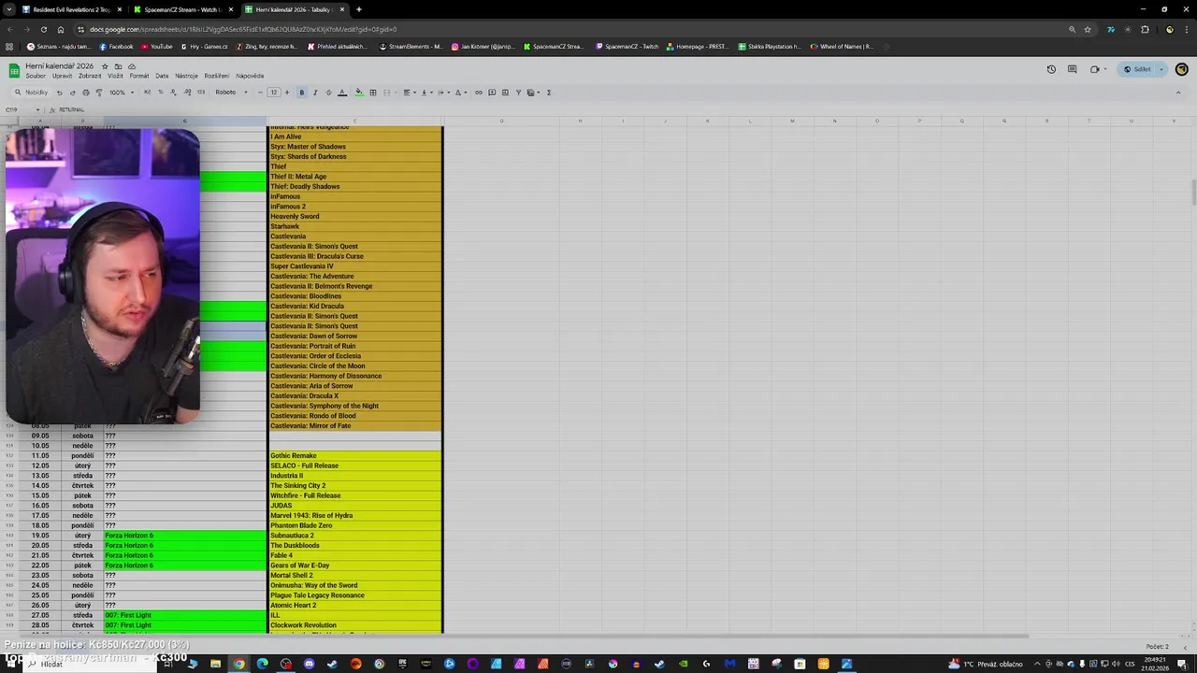Click the Insert link icon
Viewport: 1197px width, 673px height.
click(479, 93)
